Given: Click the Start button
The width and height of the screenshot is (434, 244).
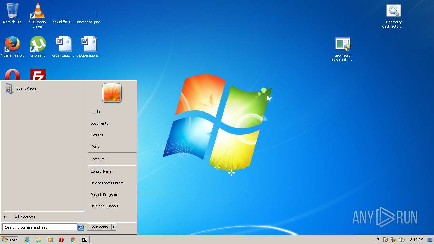Looking at the screenshot, I should (x=9, y=240).
